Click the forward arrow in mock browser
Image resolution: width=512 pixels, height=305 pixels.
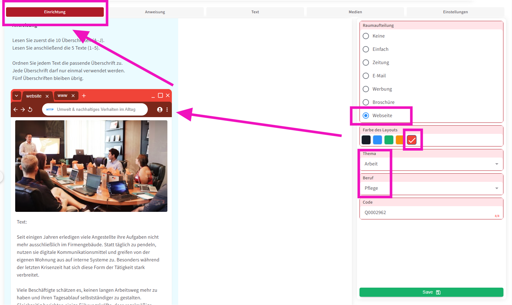pos(23,110)
